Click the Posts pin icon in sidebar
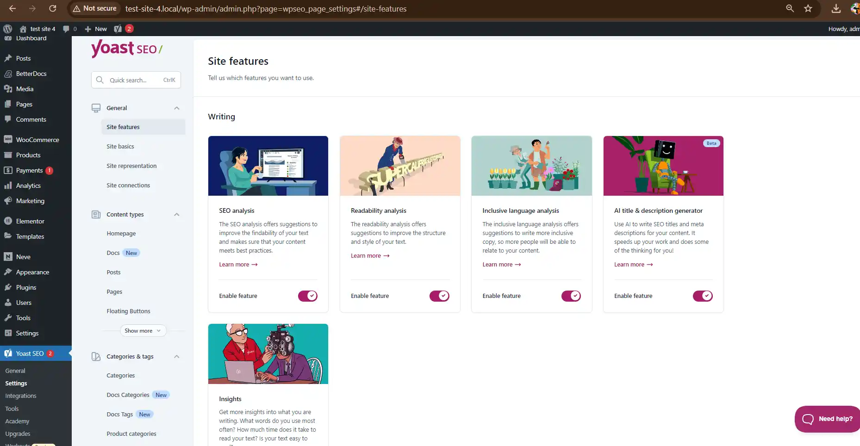This screenshot has height=446, width=860. click(x=8, y=58)
